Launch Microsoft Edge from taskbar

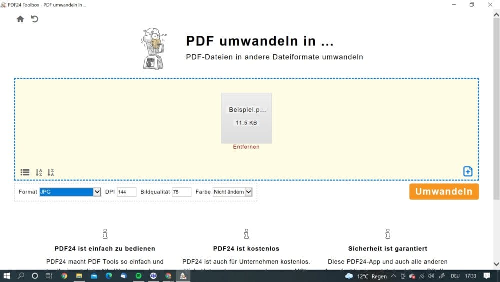pyautogui.click(x=109, y=276)
